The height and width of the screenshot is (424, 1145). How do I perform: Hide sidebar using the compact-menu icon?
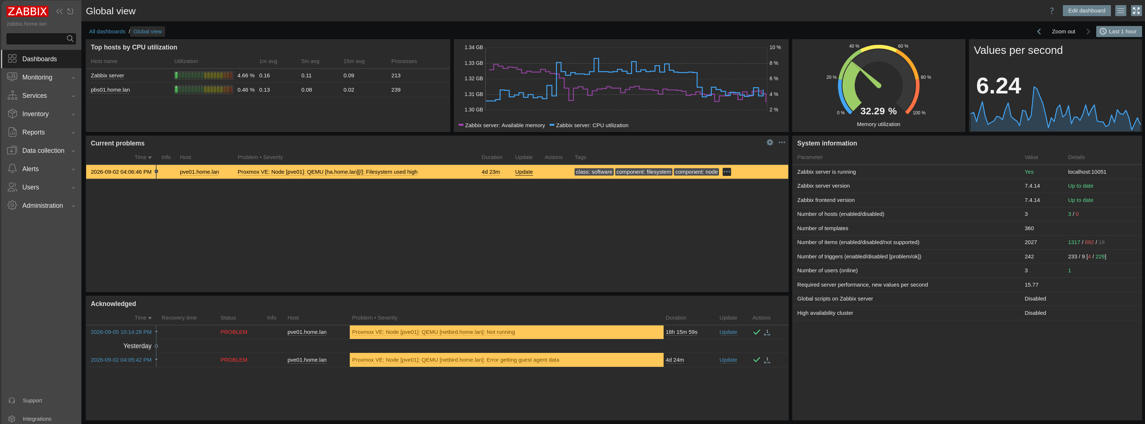70,11
